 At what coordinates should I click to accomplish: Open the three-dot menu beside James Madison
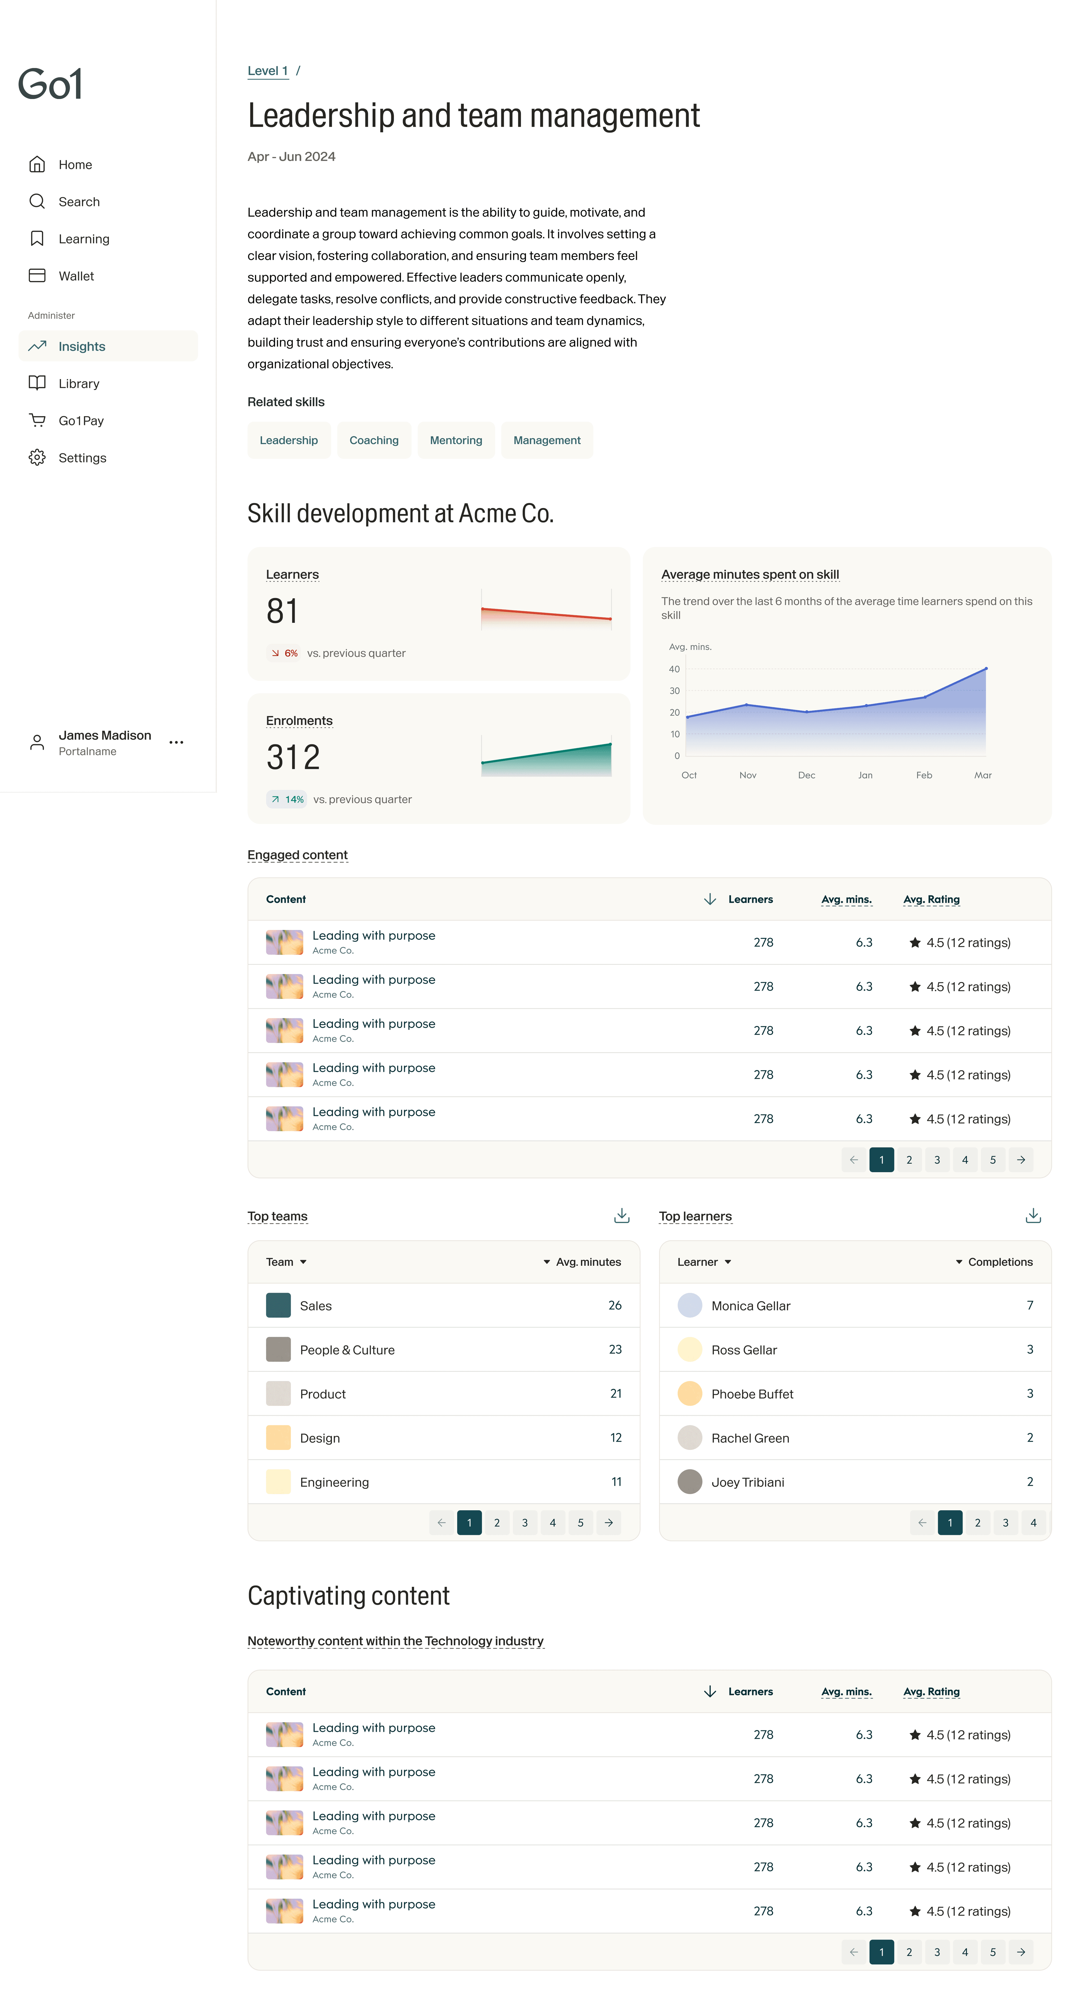pyautogui.click(x=176, y=742)
